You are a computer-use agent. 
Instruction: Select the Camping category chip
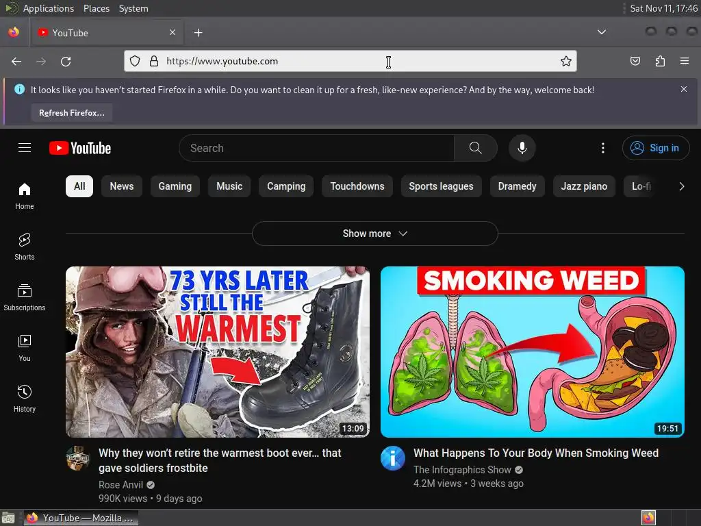click(x=286, y=186)
